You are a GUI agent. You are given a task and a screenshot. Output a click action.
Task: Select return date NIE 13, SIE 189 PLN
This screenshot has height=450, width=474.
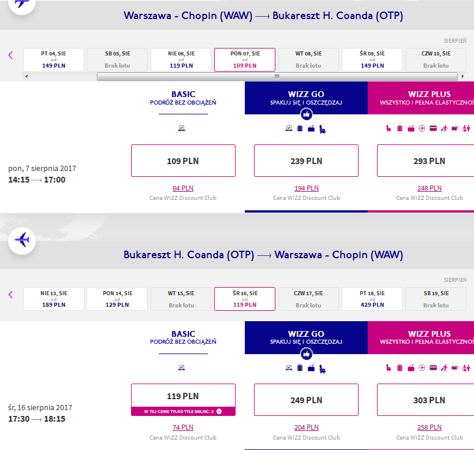[54, 299]
